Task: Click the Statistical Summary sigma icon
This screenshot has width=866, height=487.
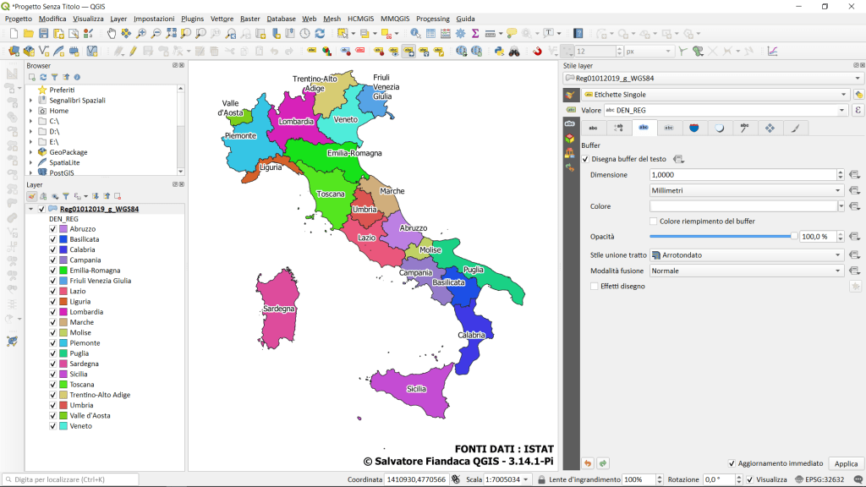Action: click(475, 33)
